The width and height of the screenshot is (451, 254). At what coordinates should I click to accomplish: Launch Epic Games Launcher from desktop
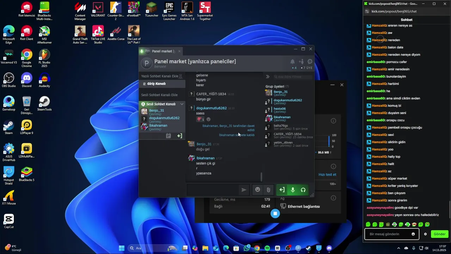pyautogui.click(x=169, y=11)
